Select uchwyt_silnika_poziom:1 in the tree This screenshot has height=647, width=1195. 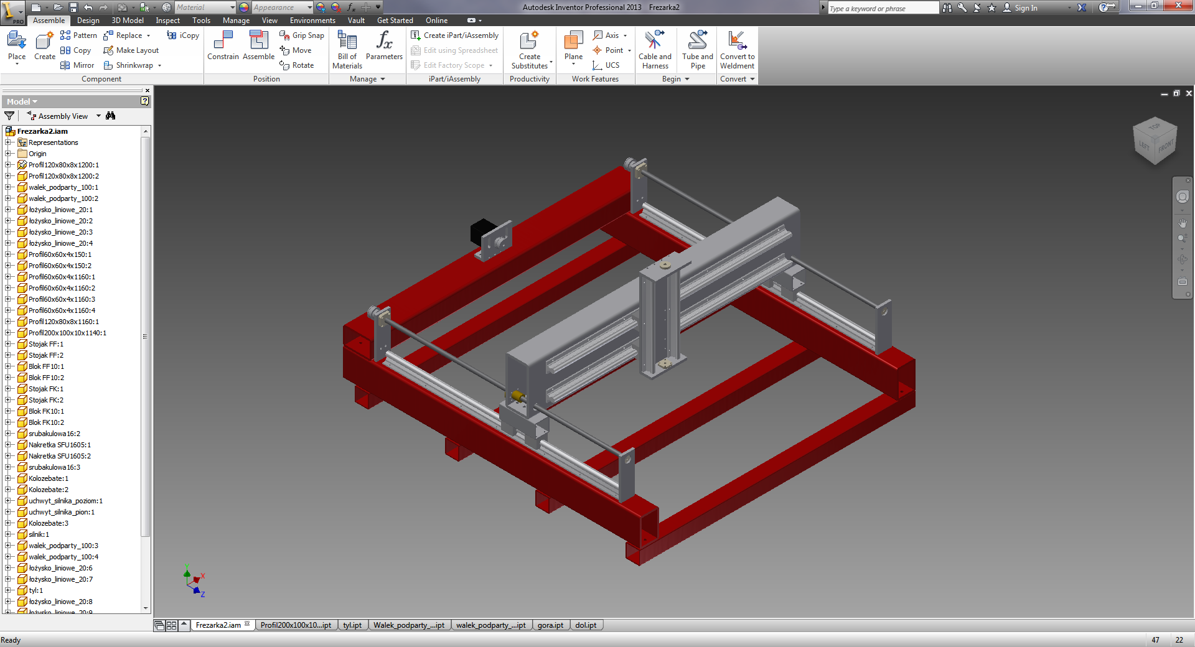click(x=65, y=501)
